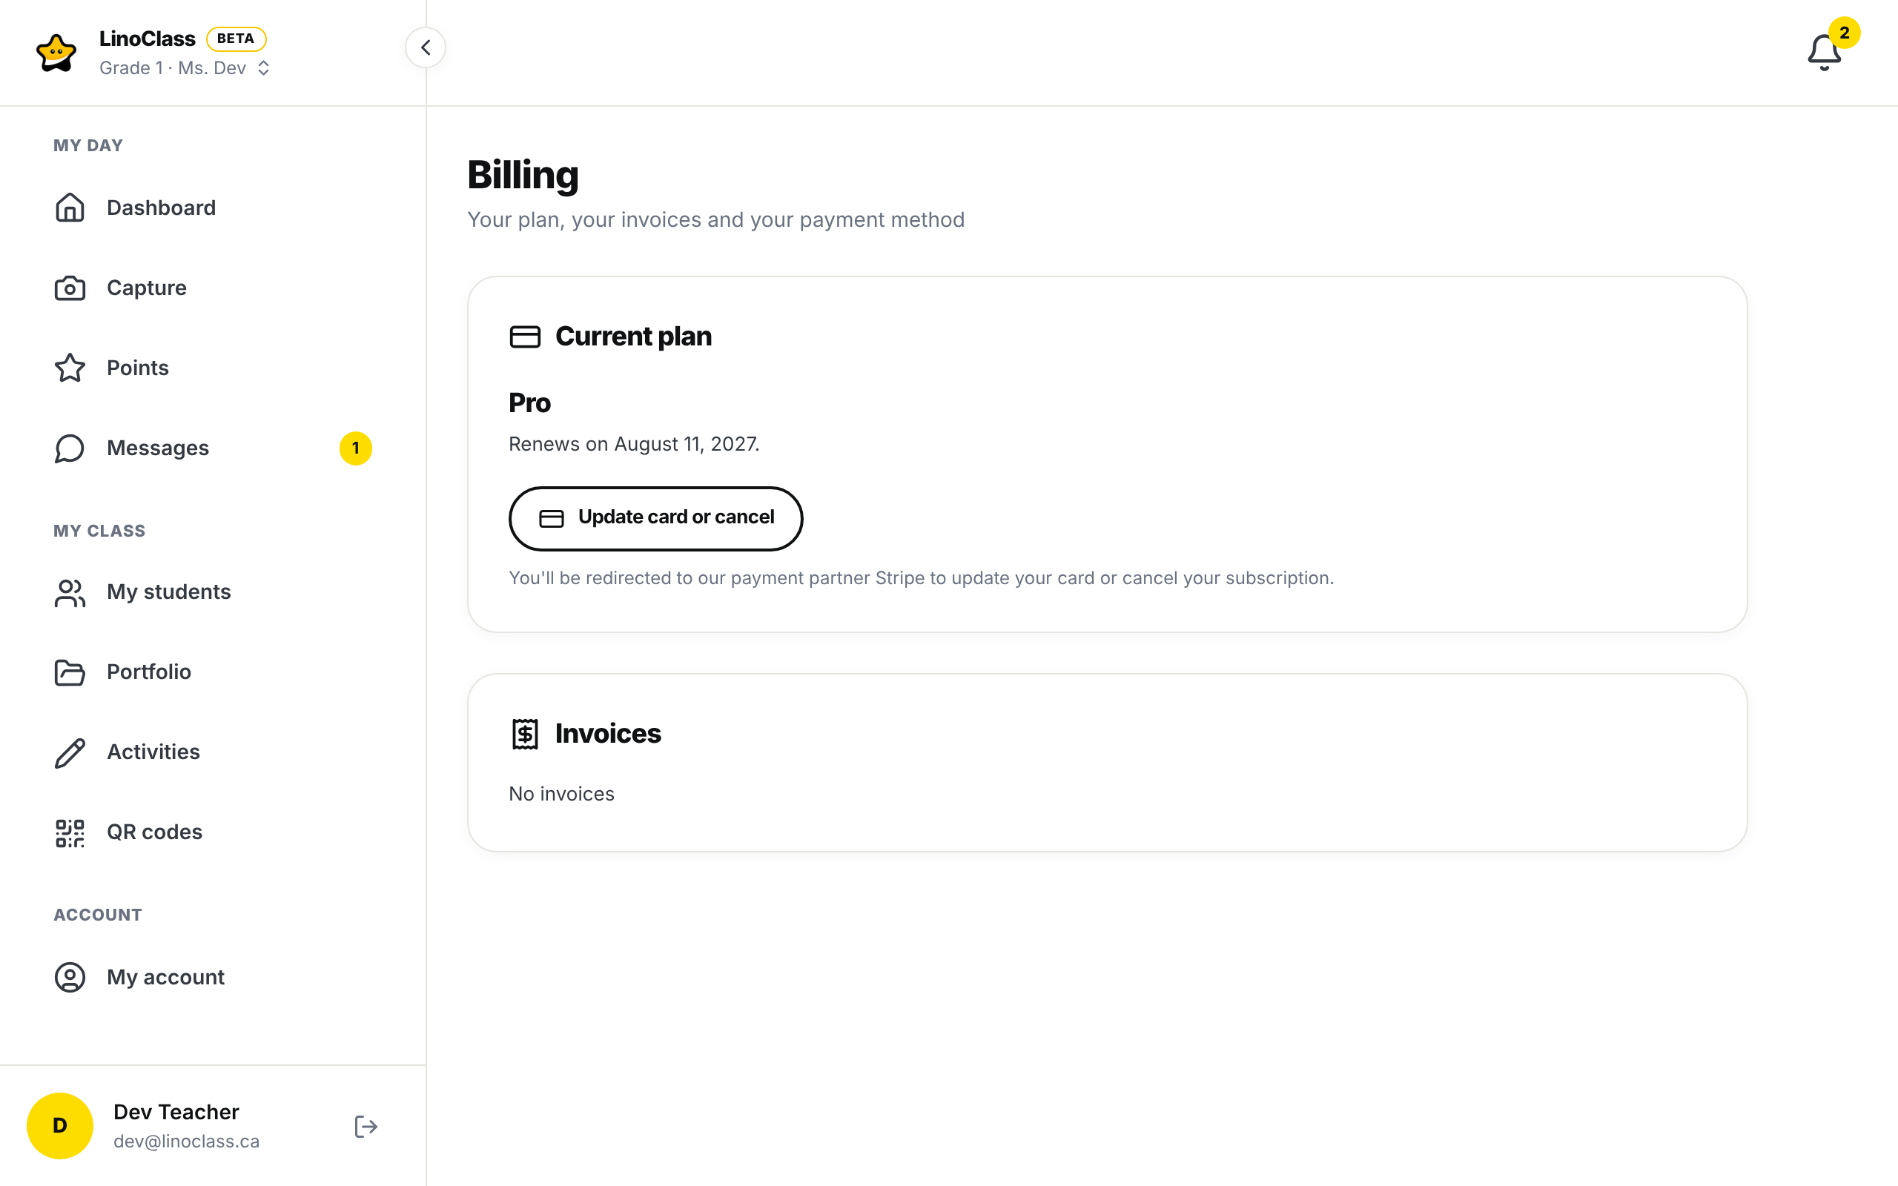1898x1186 pixels.
Task: Select the Activities pencil icon
Action: [70, 752]
